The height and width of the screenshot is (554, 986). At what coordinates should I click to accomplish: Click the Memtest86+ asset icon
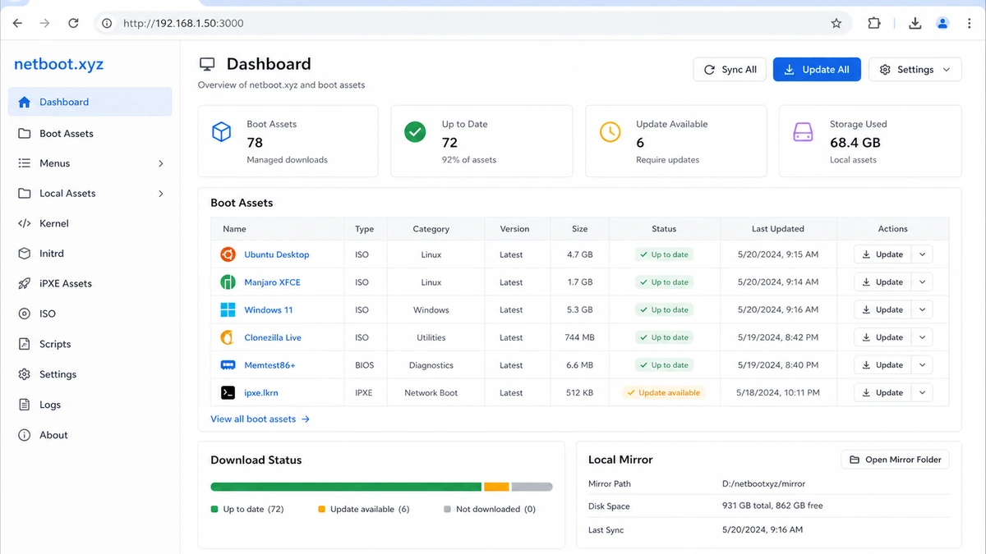tap(228, 365)
